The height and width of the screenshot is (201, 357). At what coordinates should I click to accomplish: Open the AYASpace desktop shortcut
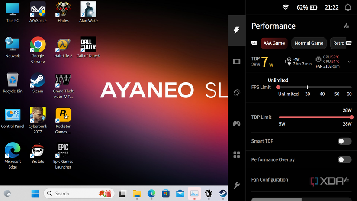tap(38, 12)
